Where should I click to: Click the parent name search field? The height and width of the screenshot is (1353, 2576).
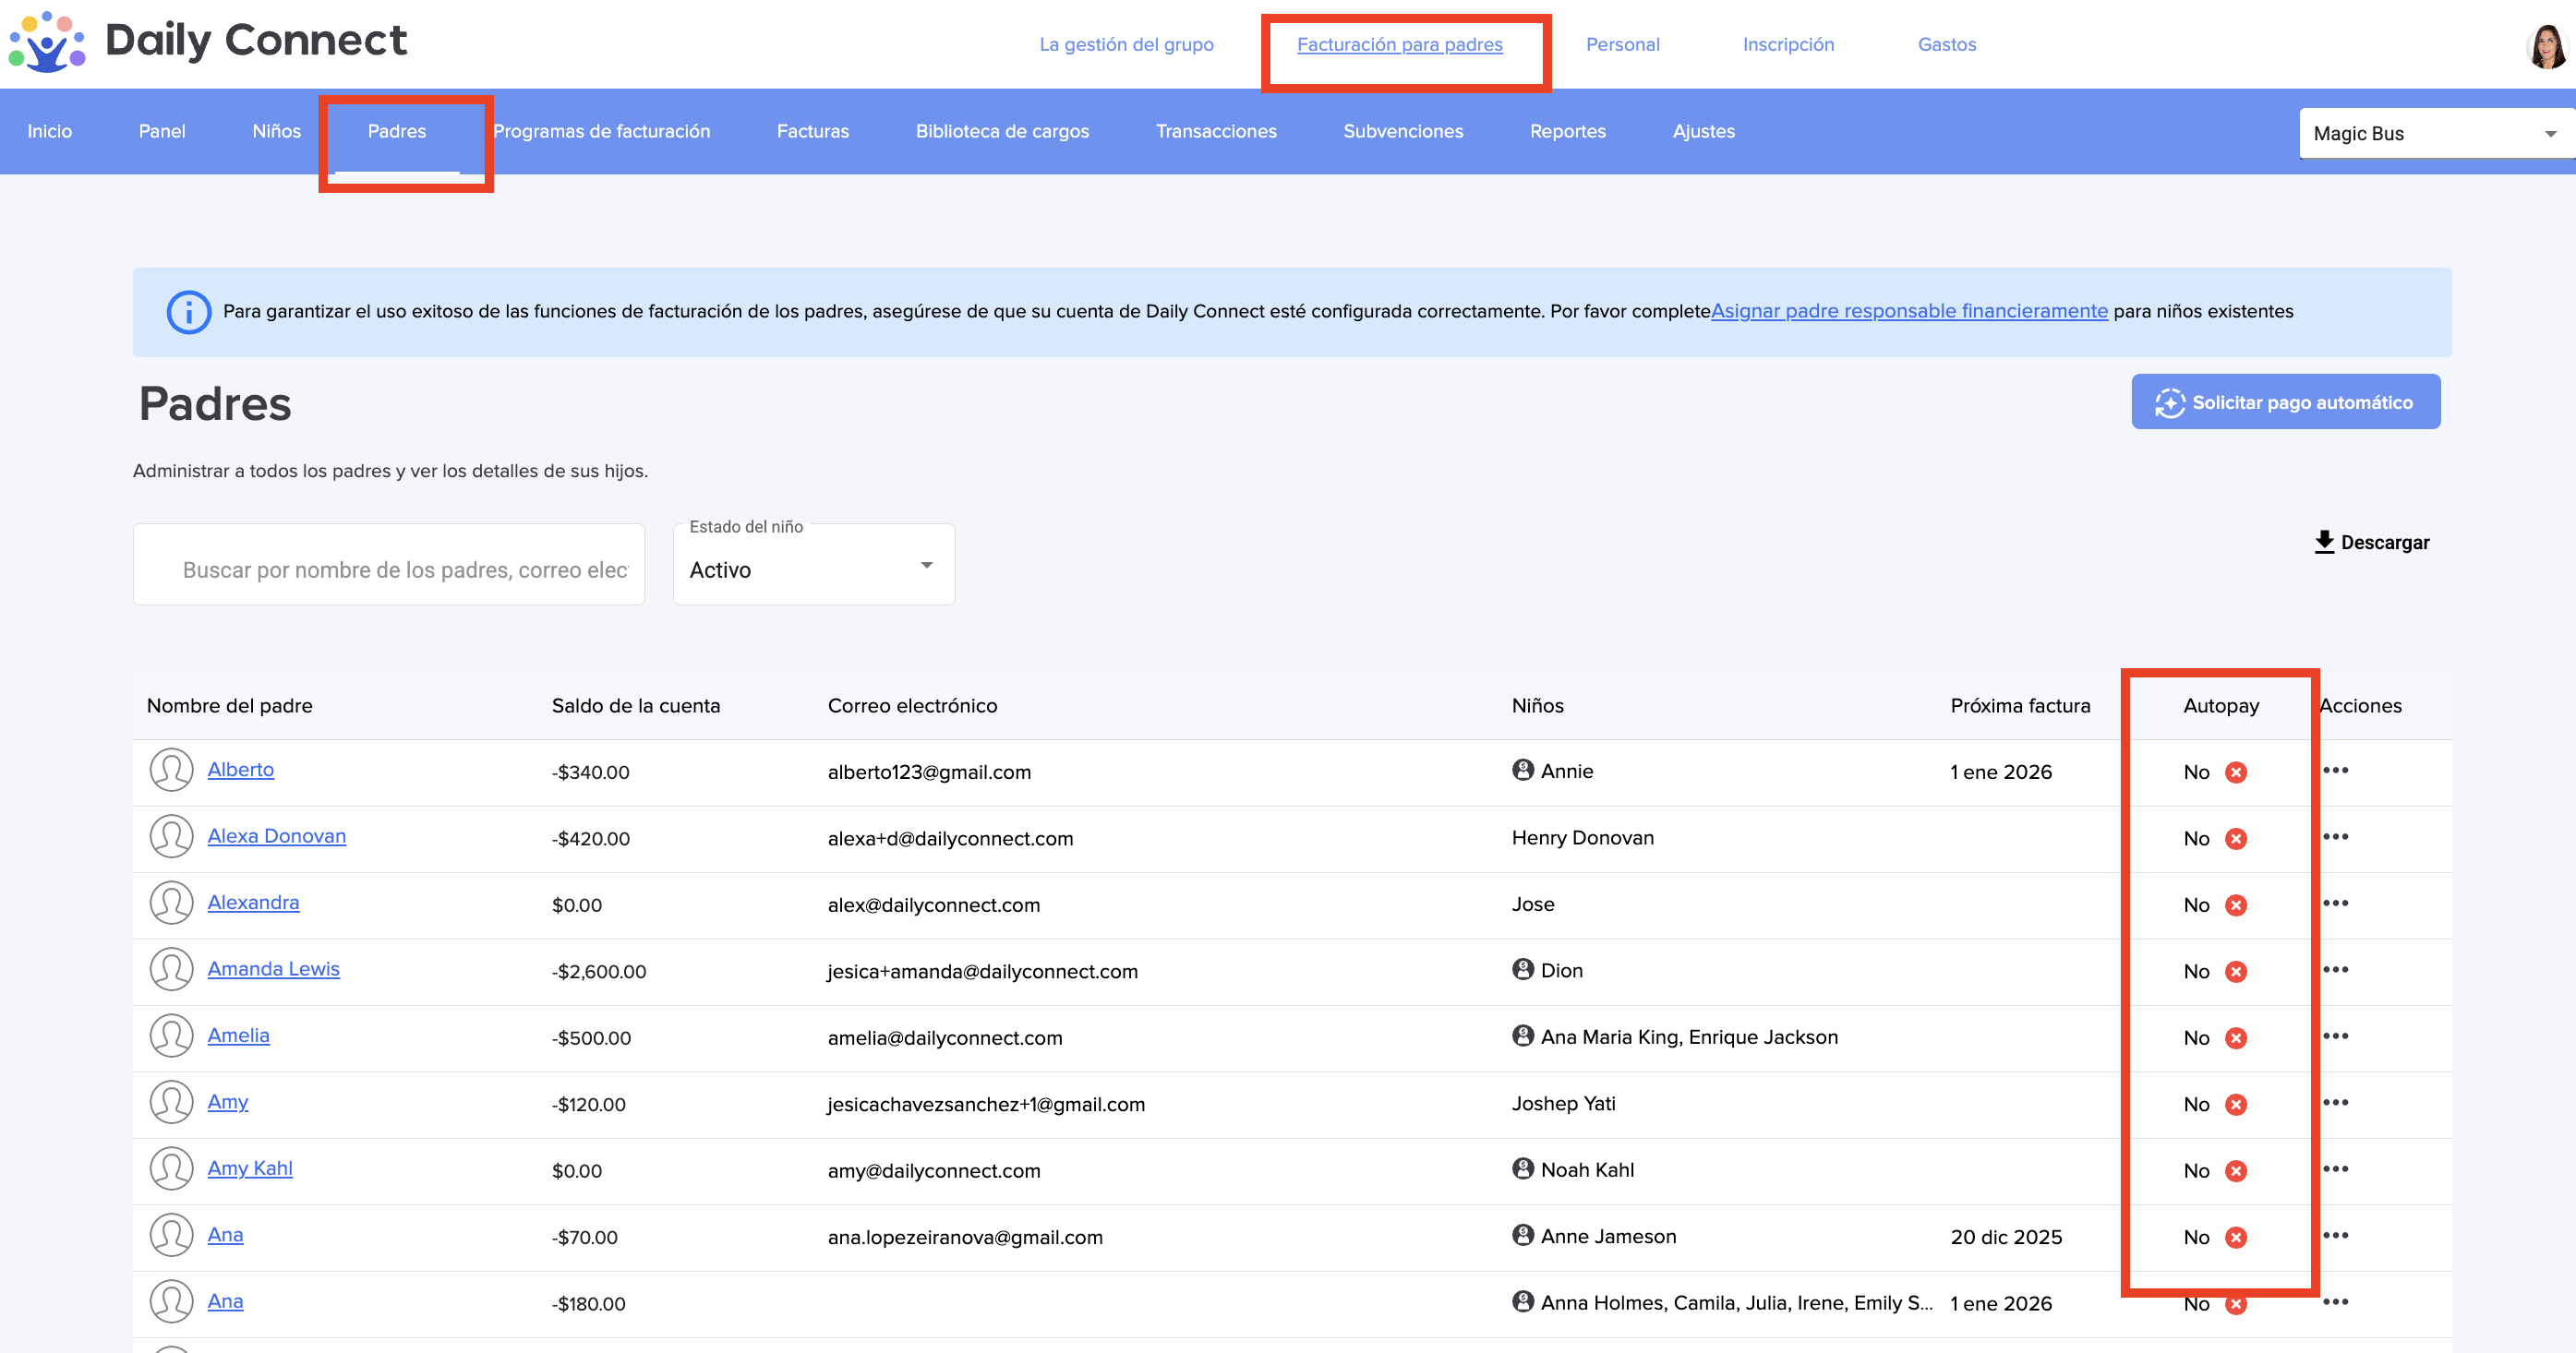(400, 569)
